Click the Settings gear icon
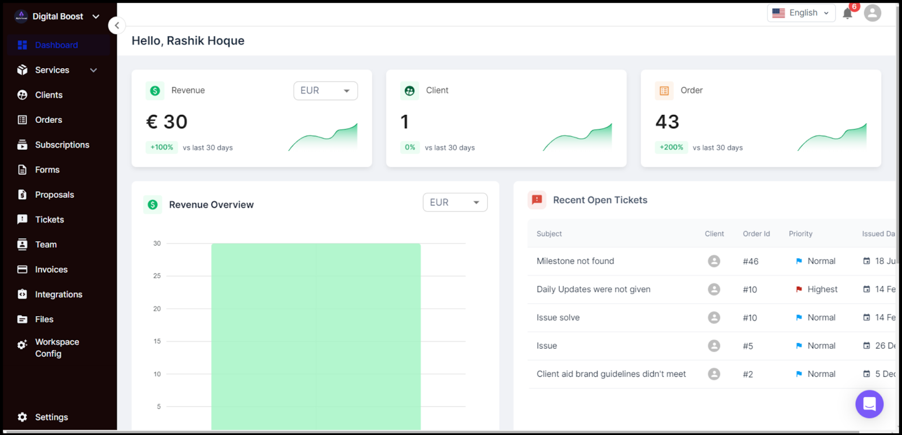 click(22, 417)
